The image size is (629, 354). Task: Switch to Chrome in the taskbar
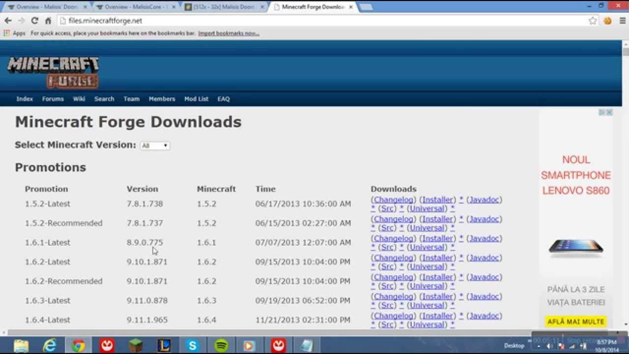pos(78,346)
